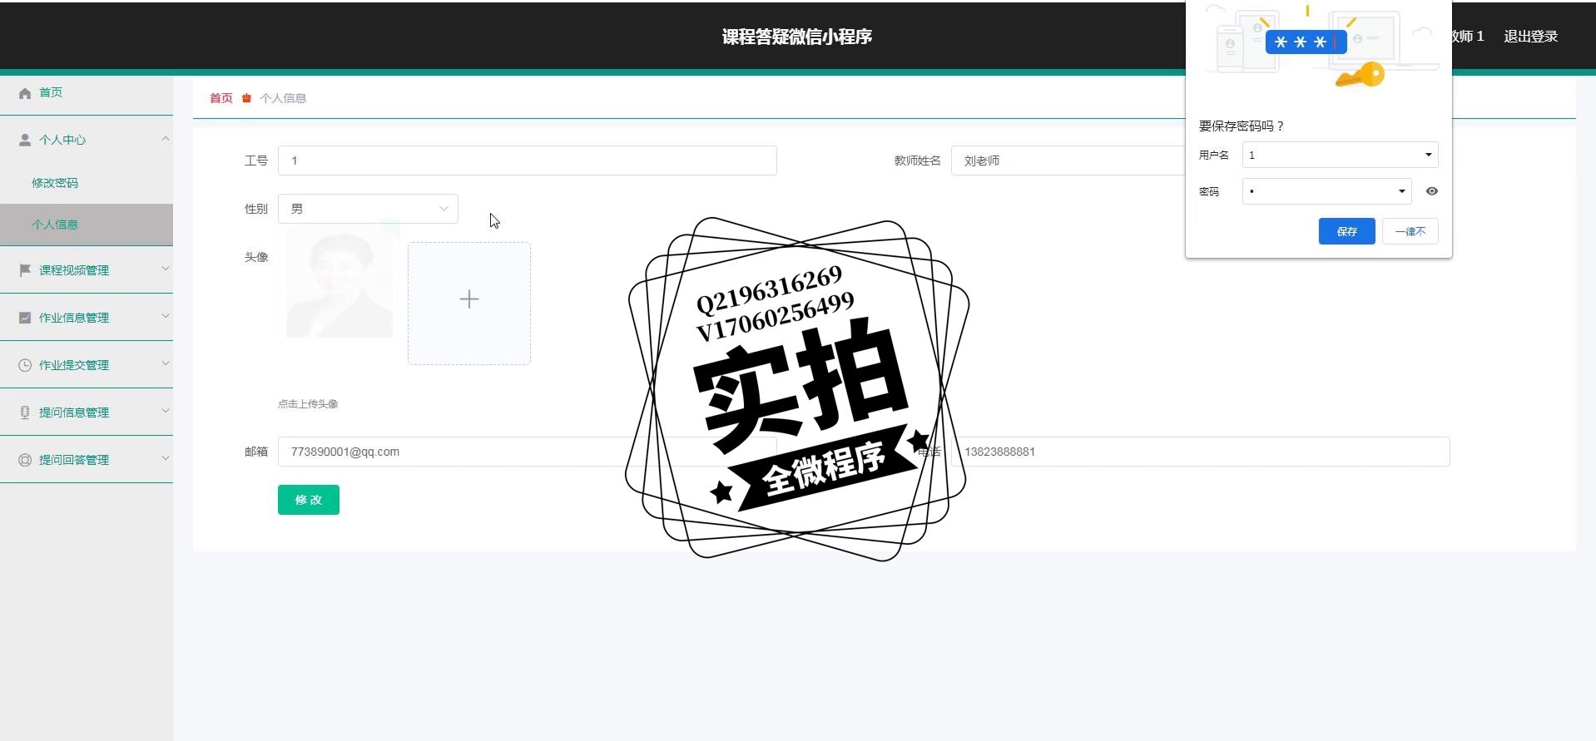Click 保存 to save password
The height and width of the screenshot is (741, 1596).
[x=1346, y=231]
